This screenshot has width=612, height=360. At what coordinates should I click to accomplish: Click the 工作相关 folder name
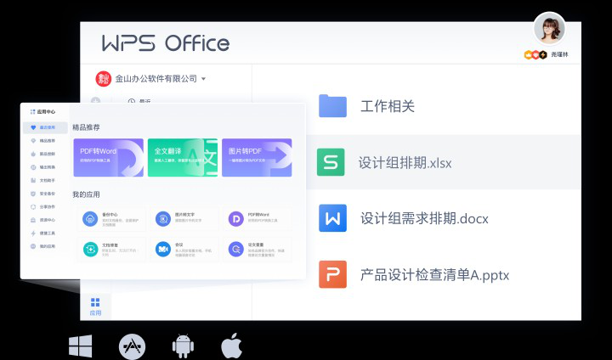[x=388, y=106]
